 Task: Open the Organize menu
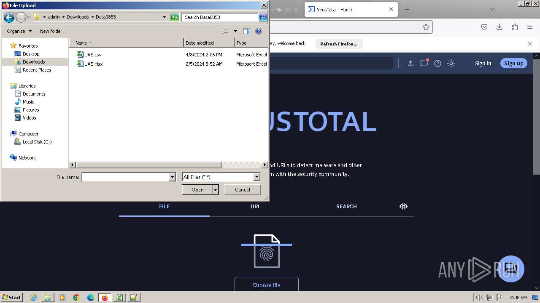coord(19,31)
